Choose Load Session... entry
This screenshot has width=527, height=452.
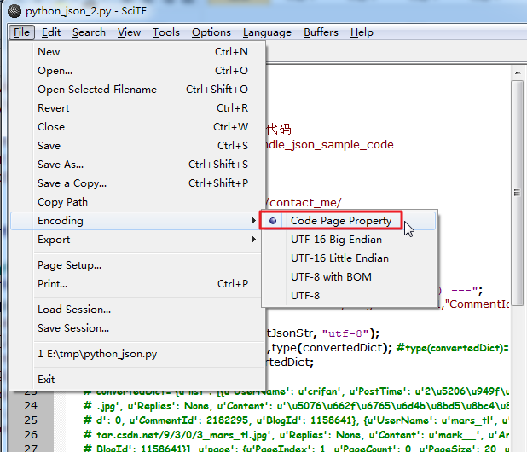[136, 310]
